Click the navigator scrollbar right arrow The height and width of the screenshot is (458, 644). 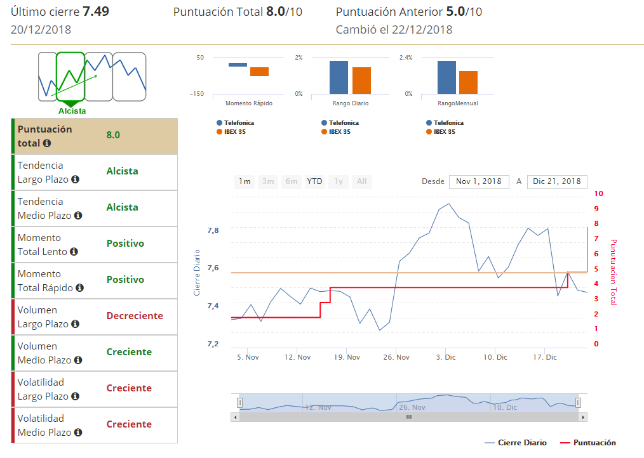pos(582,417)
